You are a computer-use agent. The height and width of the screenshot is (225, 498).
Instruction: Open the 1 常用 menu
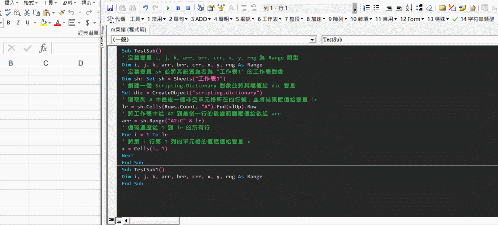(156, 19)
